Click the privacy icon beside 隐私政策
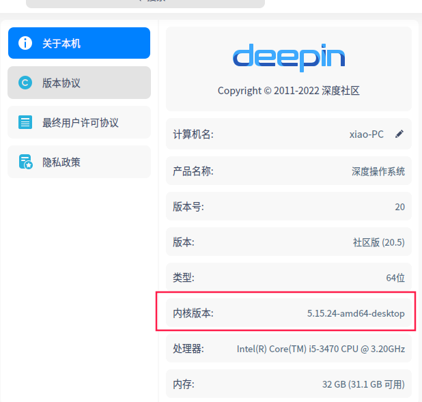Screen dimensions: 422x402 (25, 162)
